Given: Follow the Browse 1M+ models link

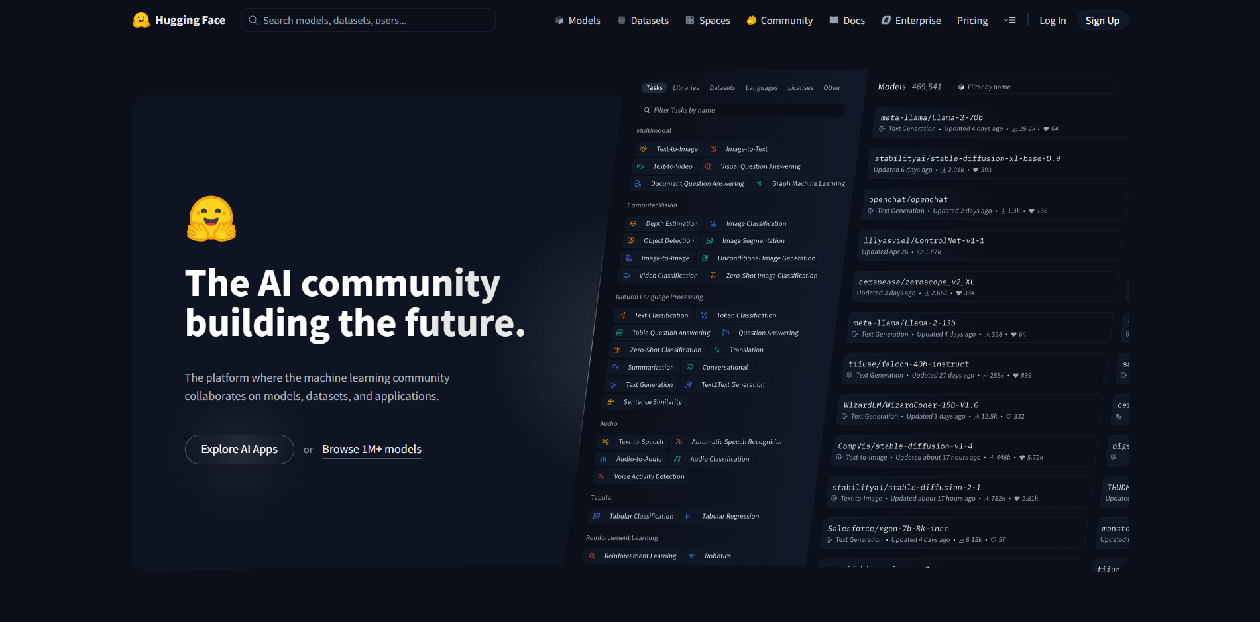Looking at the screenshot, I should tap(371, 449).
